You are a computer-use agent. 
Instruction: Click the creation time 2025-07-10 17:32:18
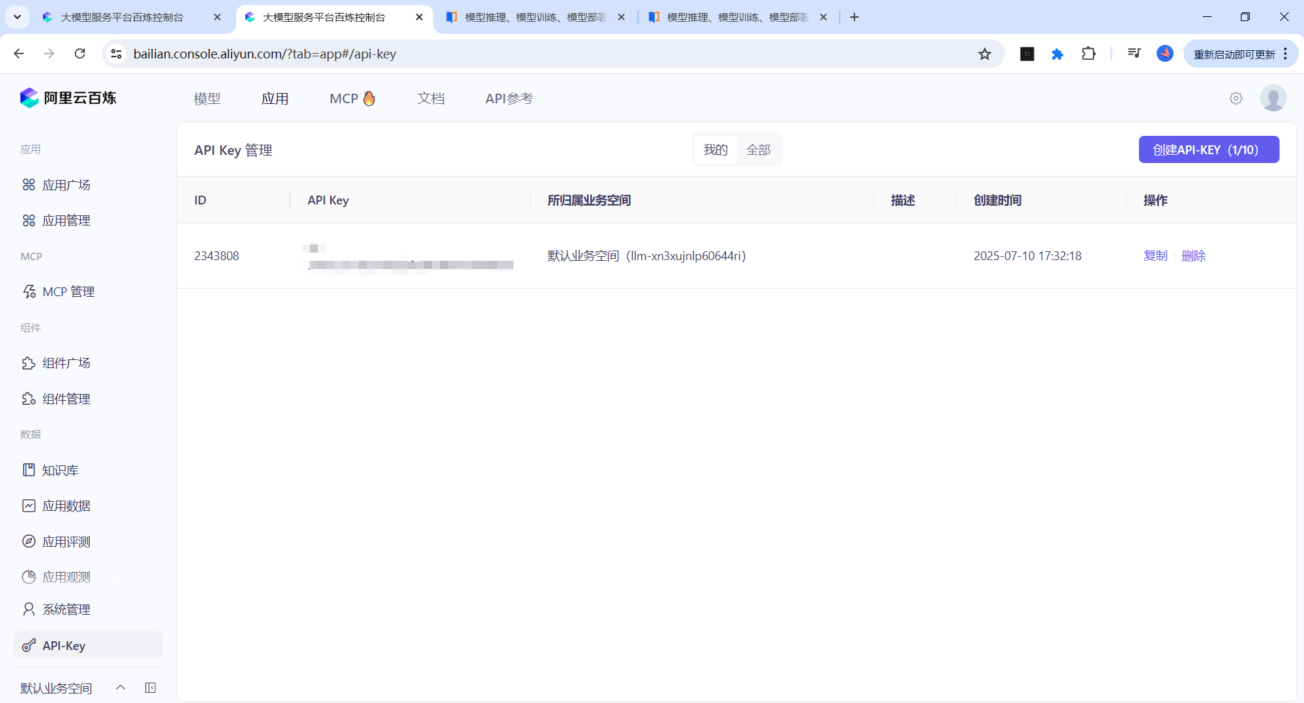[x=1028, y=256]
